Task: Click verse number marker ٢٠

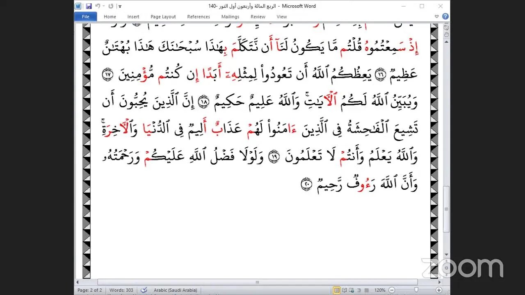Action: pos(306,185)
